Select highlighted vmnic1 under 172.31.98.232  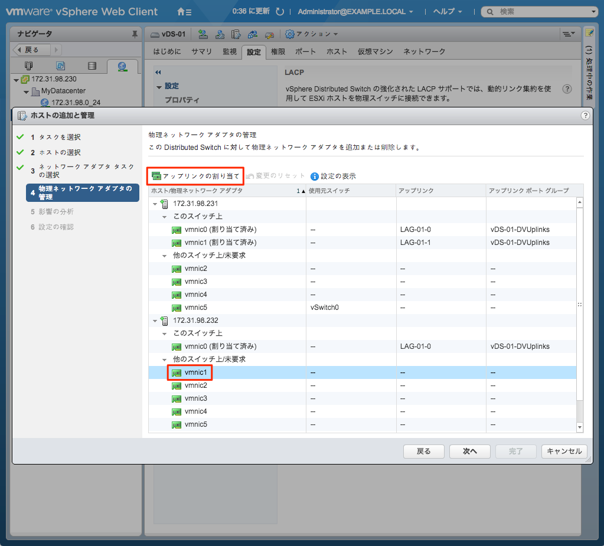click(x=362, y=372)
